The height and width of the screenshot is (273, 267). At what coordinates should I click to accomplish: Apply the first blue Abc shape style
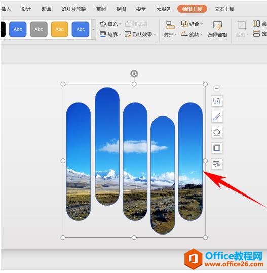coord(18,29)
